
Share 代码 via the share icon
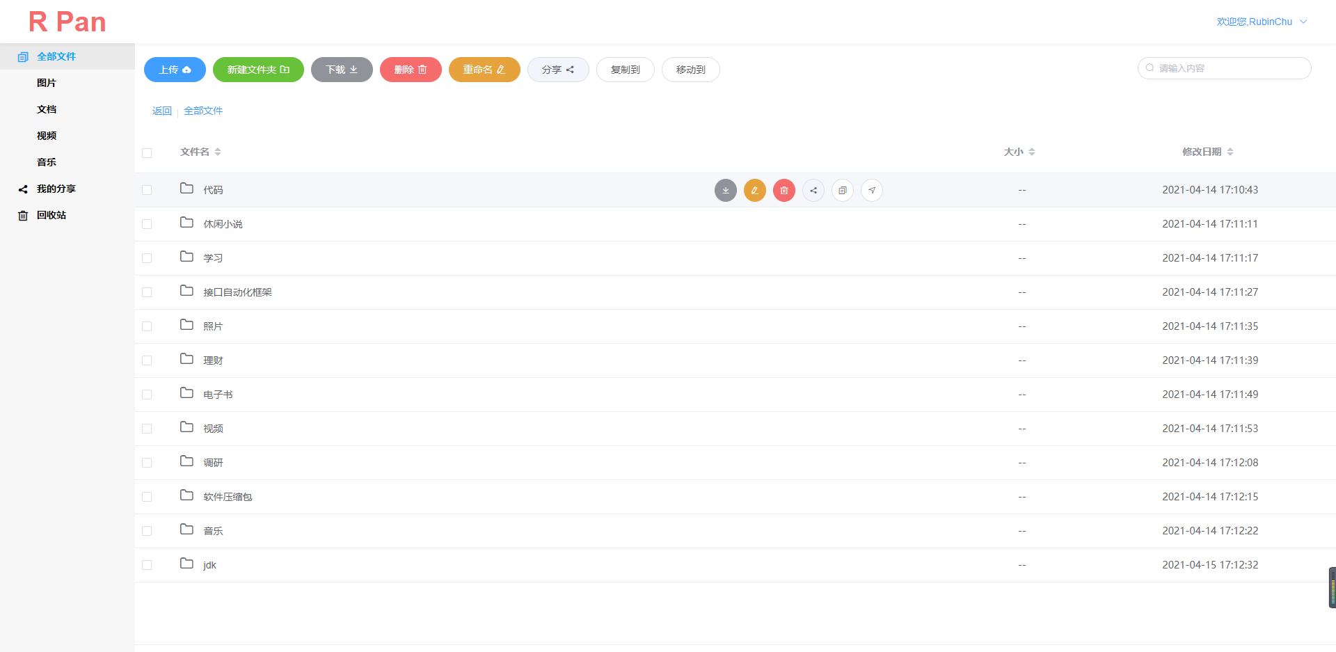pos(813,189)
